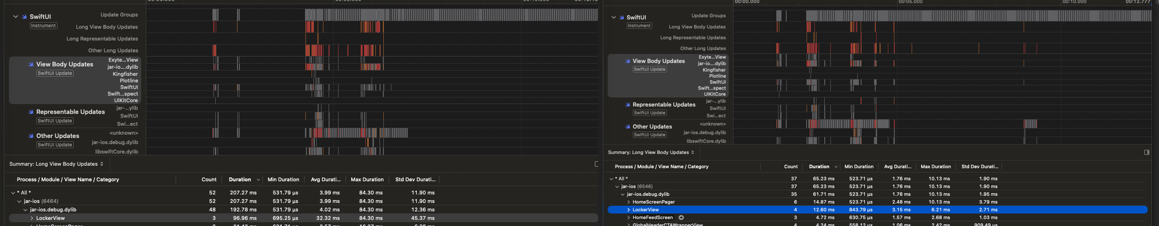Toggle Duration sort arrow in right window
The image size is (1159, 226).
[x=836, y=167]
